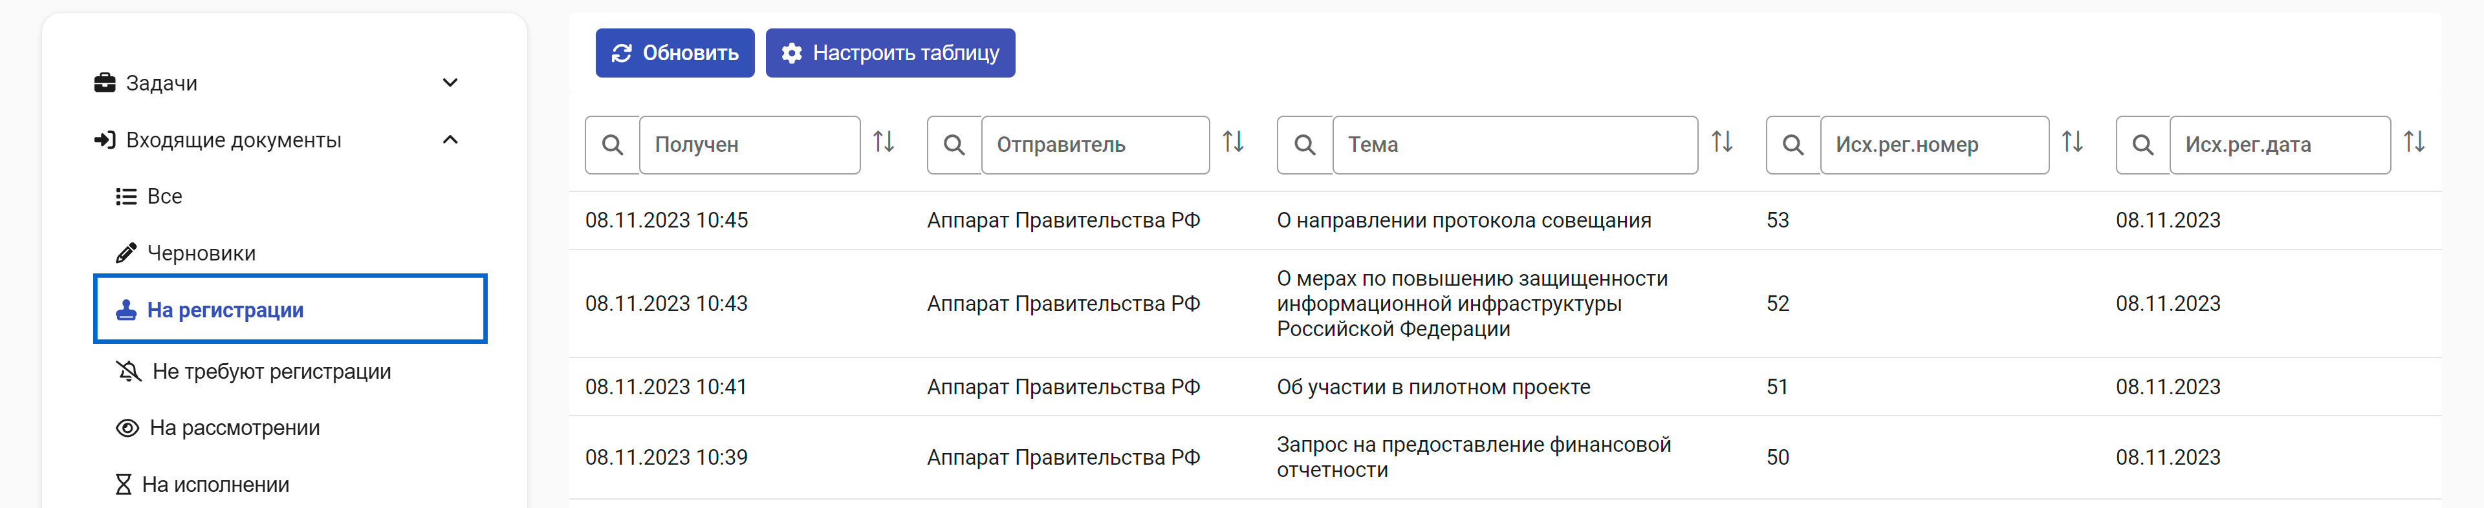
Task: Sort table by Исх.рег.дата column
Action: tap(2415, 143)
